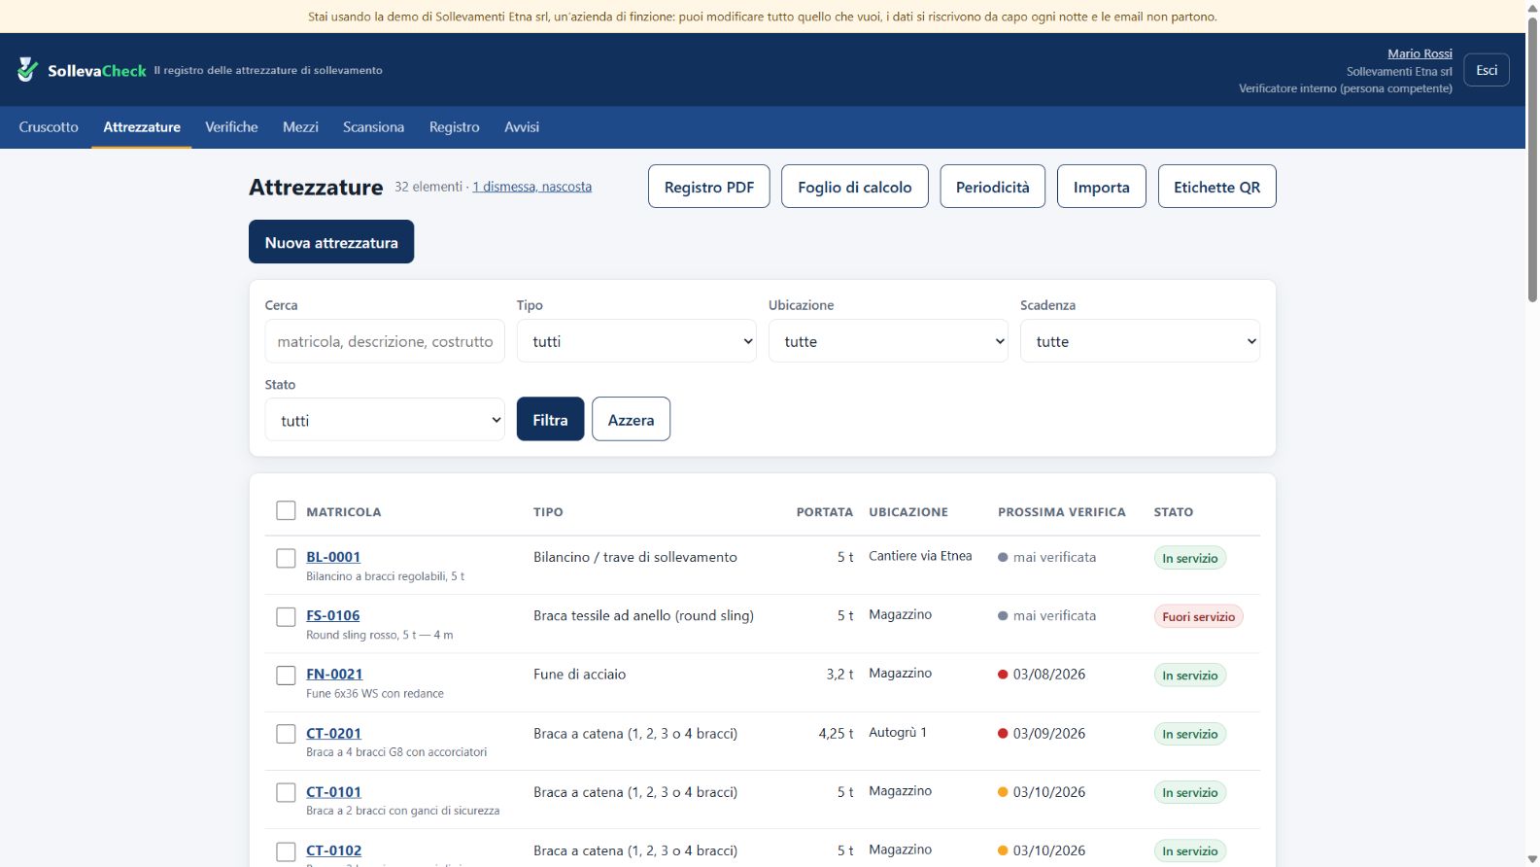
Task: Open the Avvisi tab
Action: pyautogui.click(x=522, y=127)
